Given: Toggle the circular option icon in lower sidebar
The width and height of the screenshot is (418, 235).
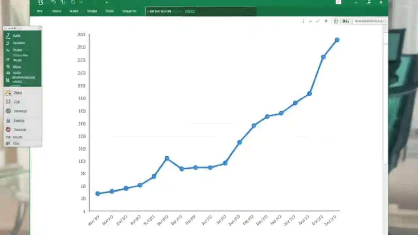Looking at the screenshot, I should [x=8, y=111].
